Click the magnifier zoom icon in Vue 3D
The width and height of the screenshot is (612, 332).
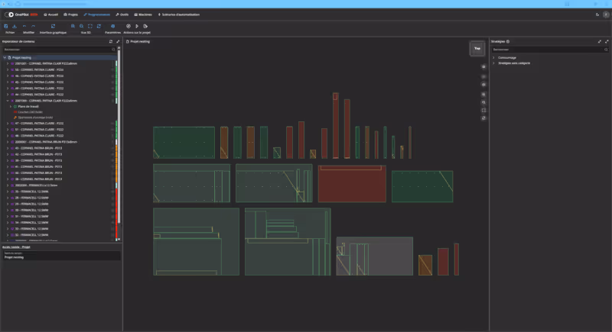tap(81, 26)
